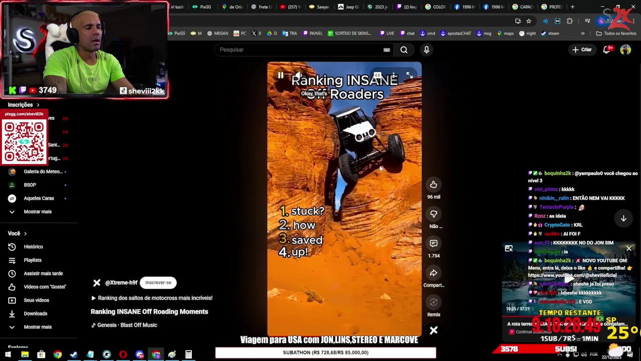Open the steam bookmark
Image resolution: width=641 pixels, height=361 pixels.
(550, 34)
